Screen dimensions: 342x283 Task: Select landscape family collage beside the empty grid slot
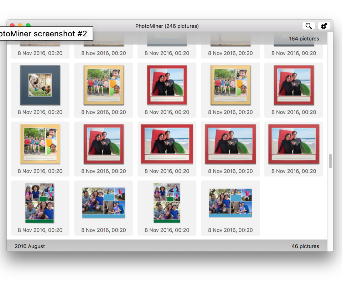[x=230, y=203]
